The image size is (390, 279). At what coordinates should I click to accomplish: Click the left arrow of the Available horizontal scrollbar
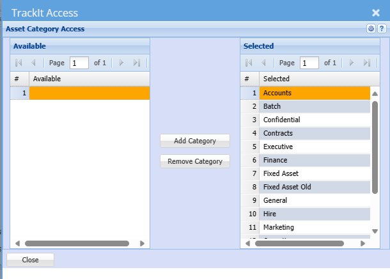click(17, 243)
